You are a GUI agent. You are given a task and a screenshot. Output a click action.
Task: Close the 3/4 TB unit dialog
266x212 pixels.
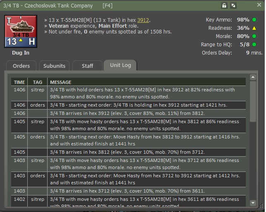[x=259, y=5]
